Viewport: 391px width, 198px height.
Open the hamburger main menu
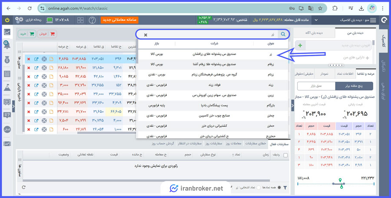pyautogui.click(x=373, y=20)
